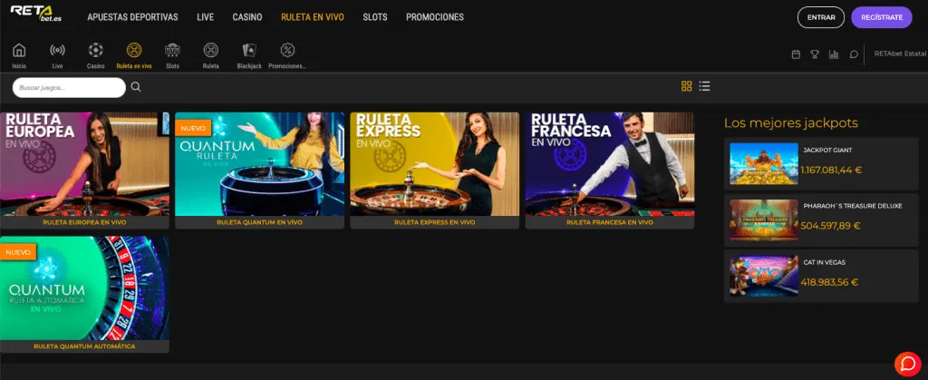
Task: Open the Promociones menu item
Action: point(435,17)
